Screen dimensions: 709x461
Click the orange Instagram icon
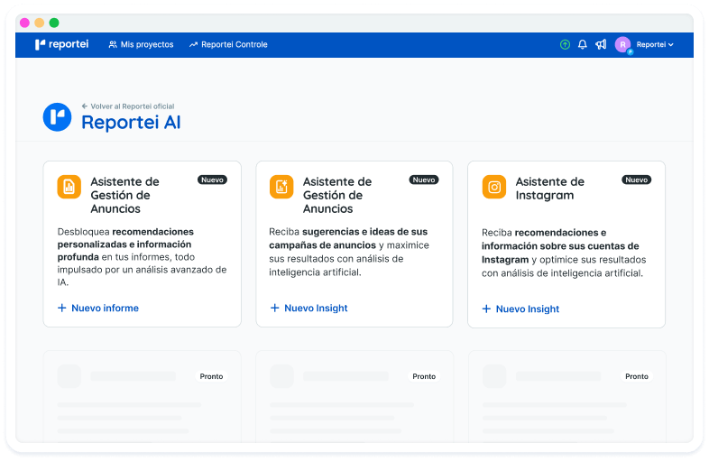pos(494,187)
